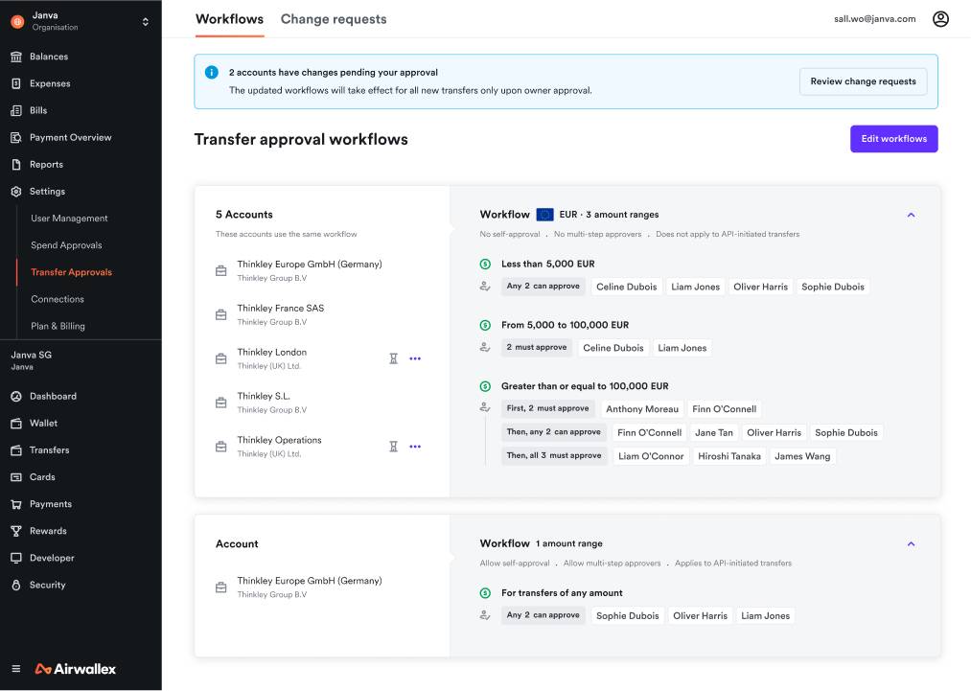The height and width of the screenshot is (691, 971).
Task: Collapse the Thinkley Europe GmbH workflow panel
Action: (x=911, y=543)
